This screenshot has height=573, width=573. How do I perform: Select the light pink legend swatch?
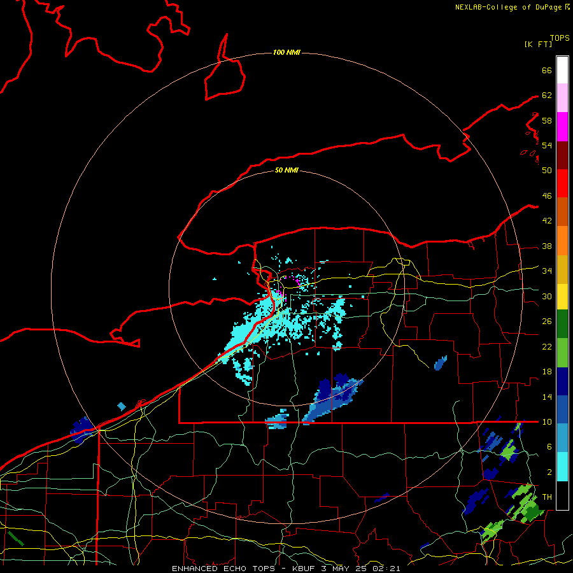tap(562, 98)
